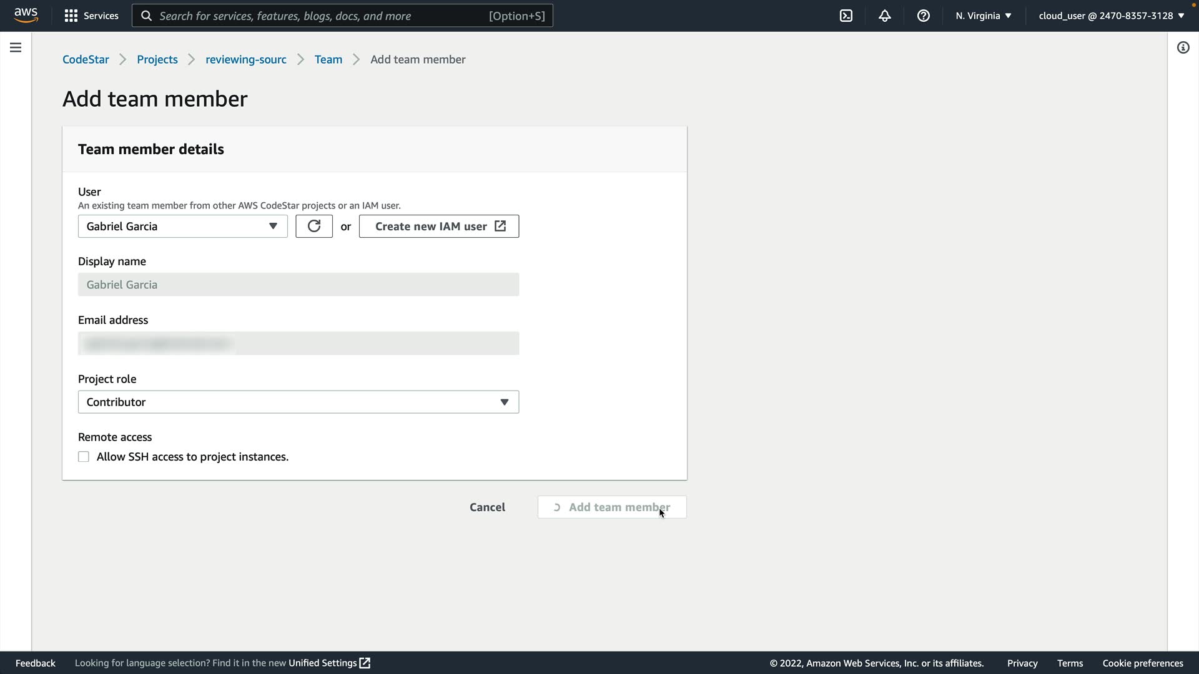Enable Allow SSH access checkbox

[x=84, y=457]
